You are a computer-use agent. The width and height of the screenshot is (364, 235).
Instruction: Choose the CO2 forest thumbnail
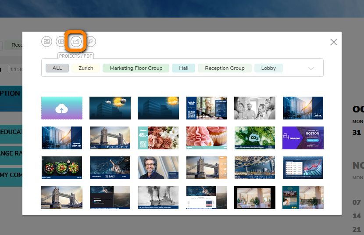[255, 138]
